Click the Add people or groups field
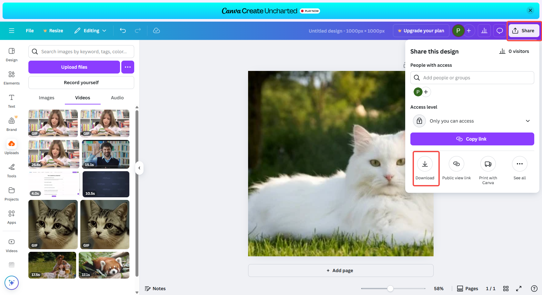Viewport: 542px width, 295px height. [472, 78]
